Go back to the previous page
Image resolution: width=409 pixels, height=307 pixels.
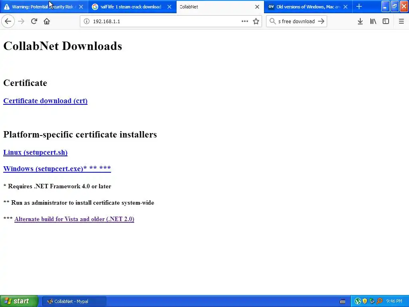click(x=8, y=21)
